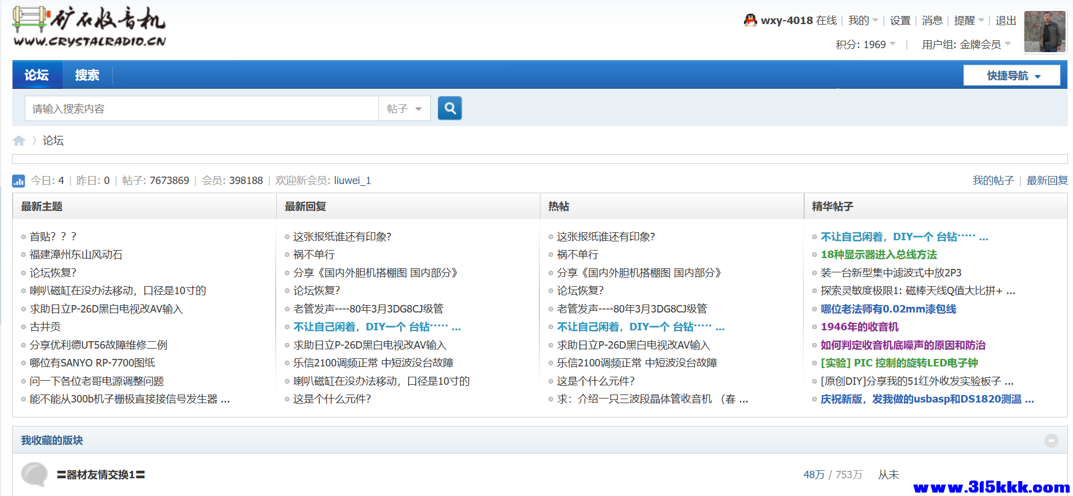The height and width of the screenshot is (496, 1073).
Task: Open 庆祝新版 usbasp和DS1820测温 thread
Action: pyautogui.click(x=927, y=399)
